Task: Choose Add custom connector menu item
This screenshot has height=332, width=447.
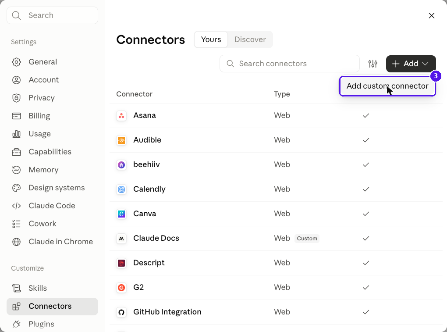Action: (x=387, y=86)
